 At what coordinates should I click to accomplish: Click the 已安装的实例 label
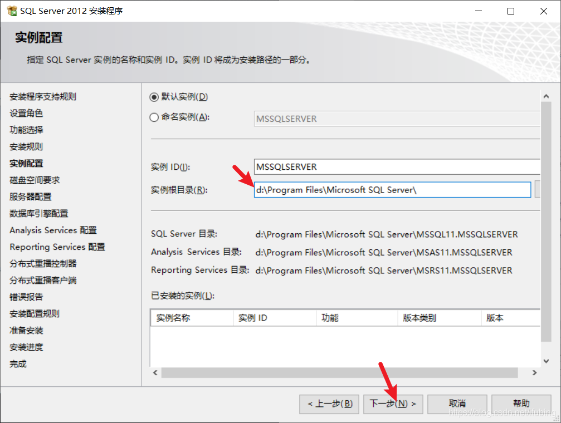(x=183, y=296)
